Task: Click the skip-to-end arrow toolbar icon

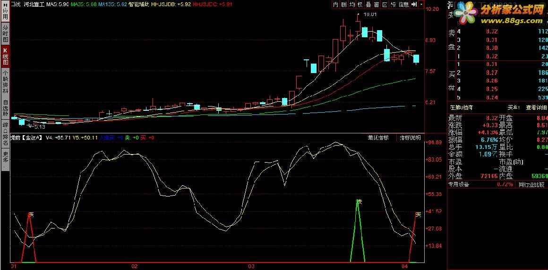Action: coord(414,5)
